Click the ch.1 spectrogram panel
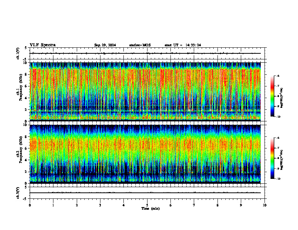 [145, 92]
